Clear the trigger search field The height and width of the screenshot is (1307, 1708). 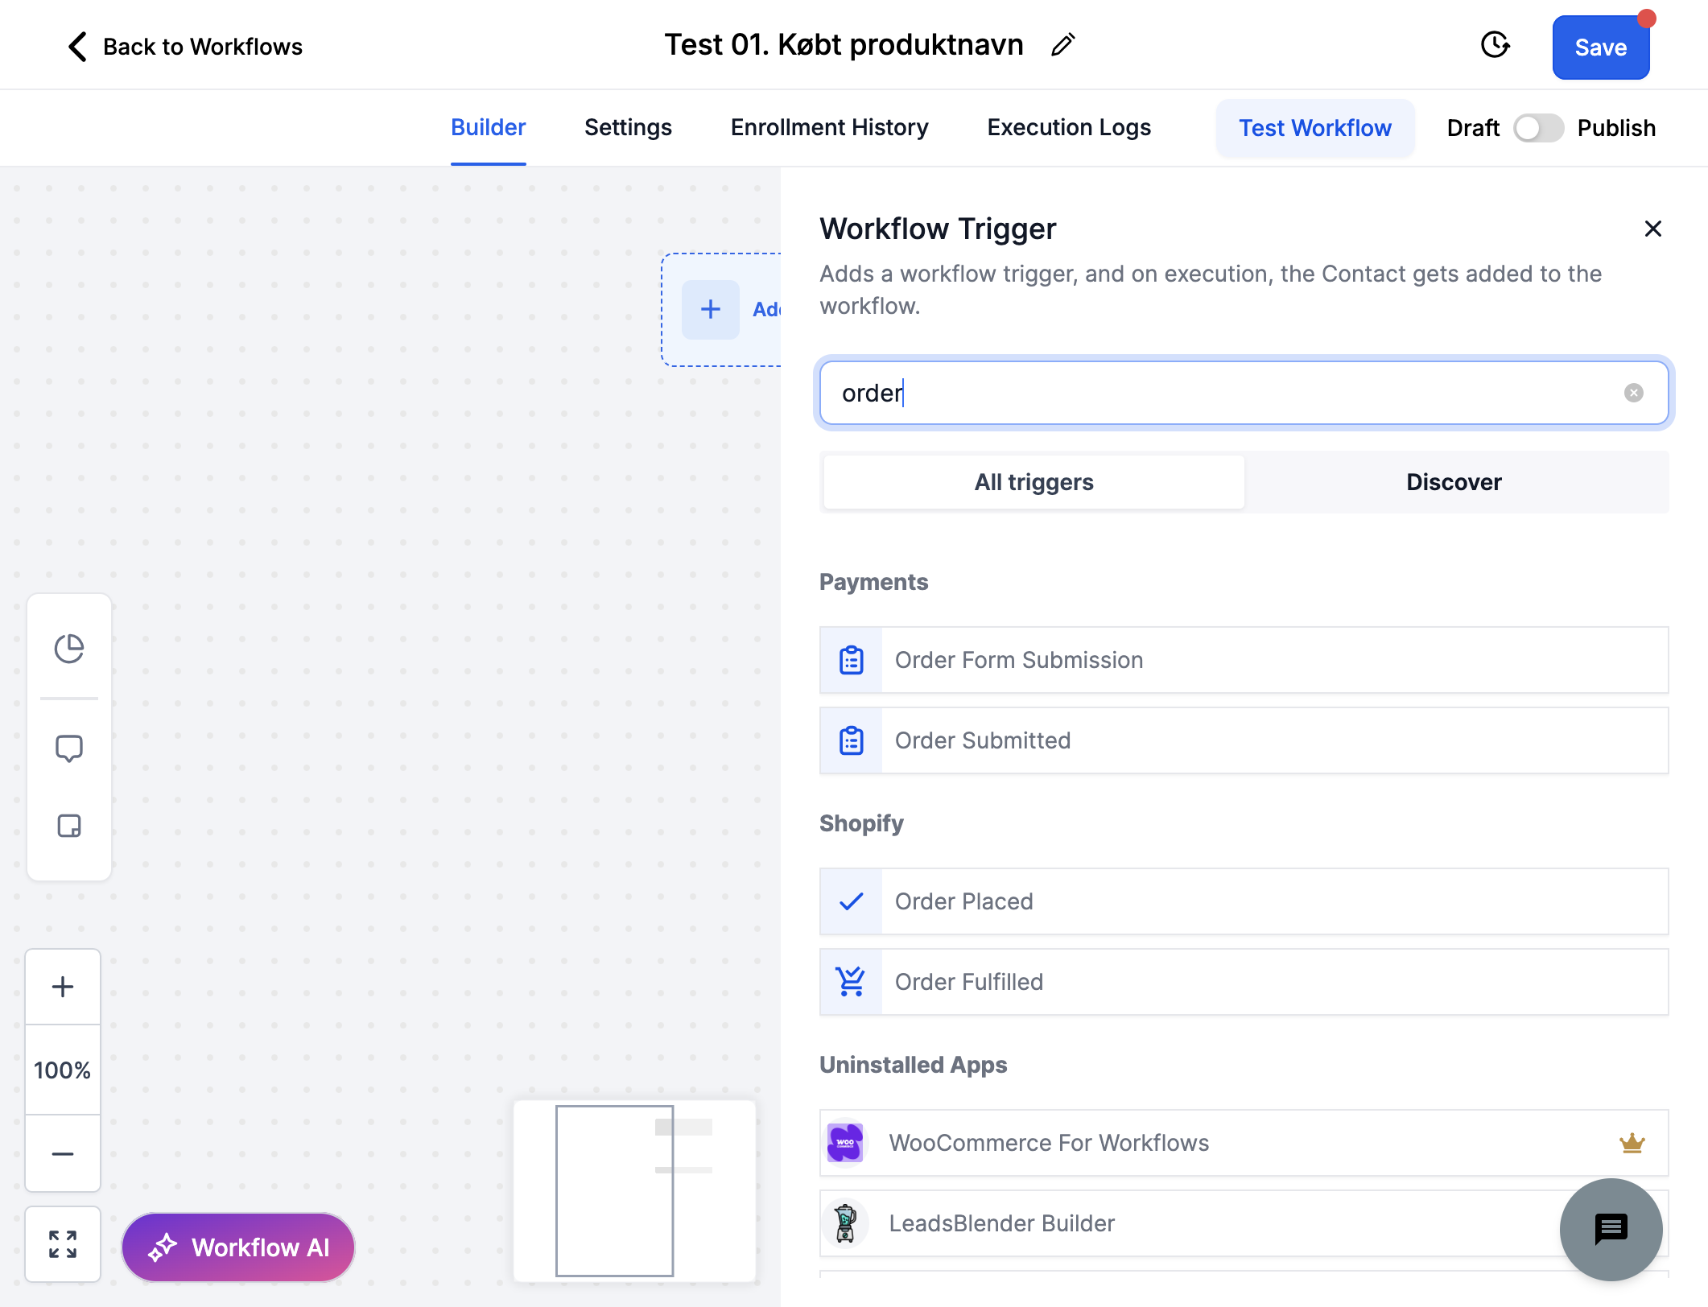1633,393
